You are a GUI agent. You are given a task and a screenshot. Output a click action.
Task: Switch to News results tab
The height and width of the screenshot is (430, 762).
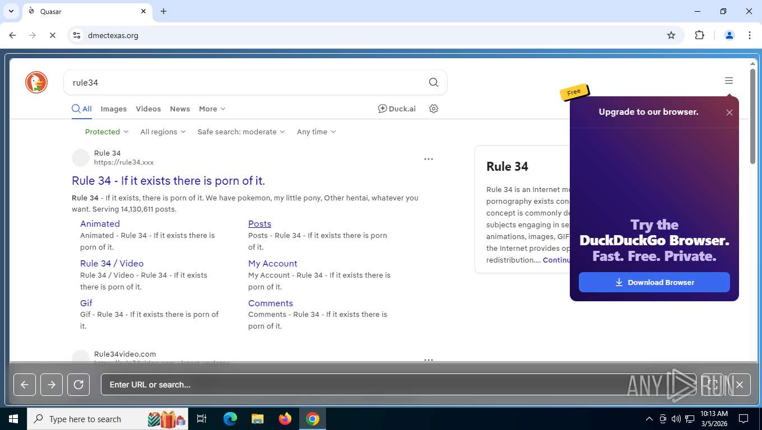(180, 109)
